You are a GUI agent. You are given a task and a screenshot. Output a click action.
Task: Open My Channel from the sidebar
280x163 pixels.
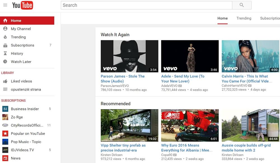(21, 29)
